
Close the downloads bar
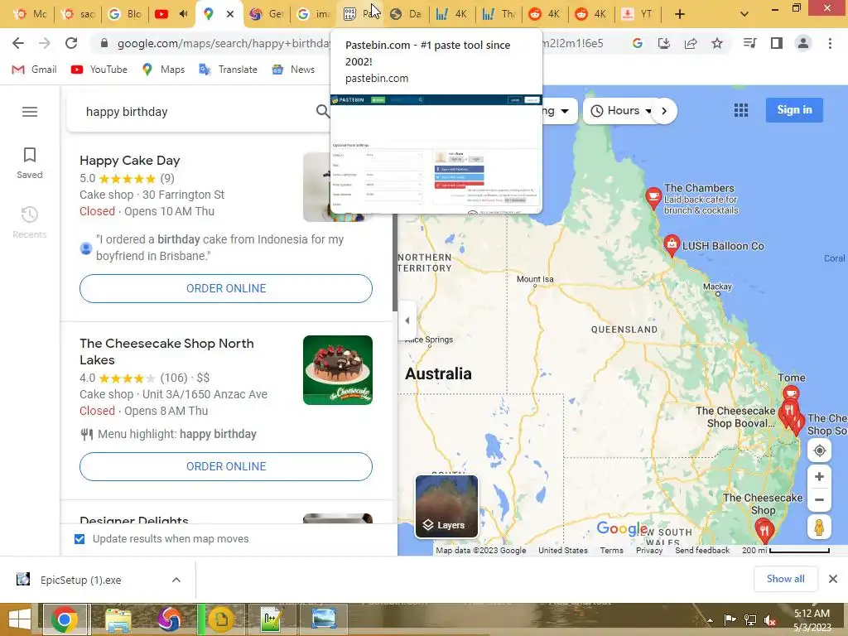[833, 579]
